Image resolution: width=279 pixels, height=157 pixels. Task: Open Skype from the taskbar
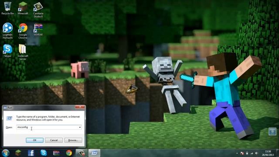pos(44,153)
